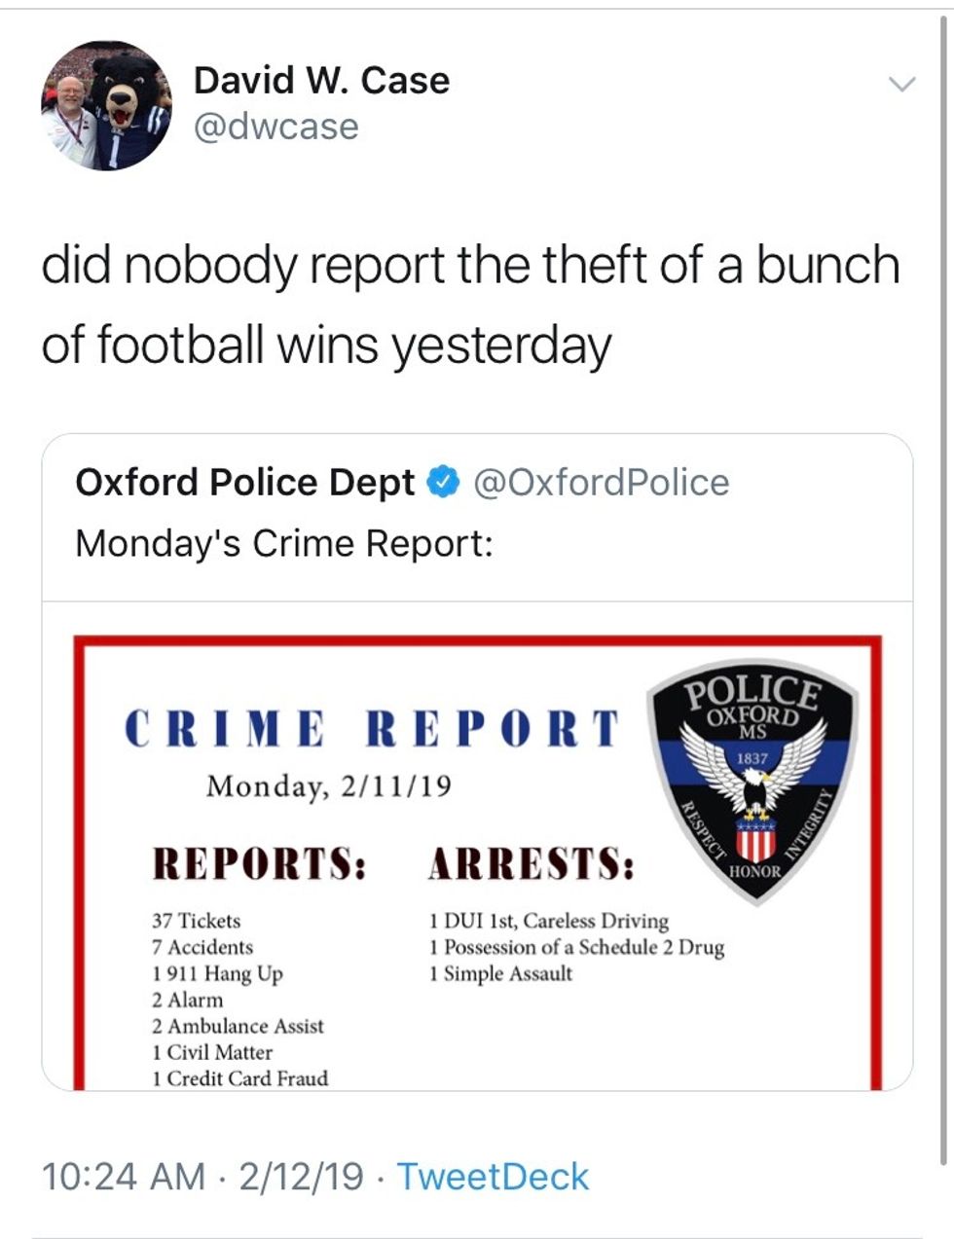Screen dimensions: 954x1239
Task: Open the TweetDeck source link
Action: 493,1176
